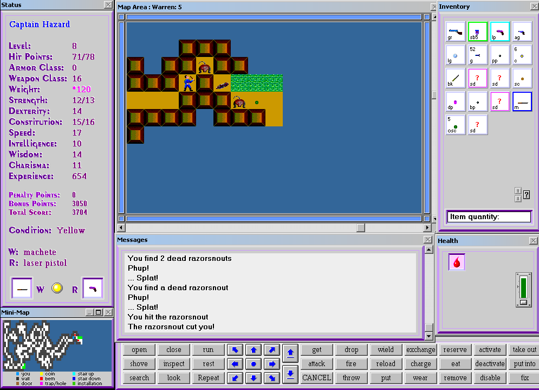Click map horizontal scrollbar right arrow
This screenshot has width=539, height=390.
427,227
